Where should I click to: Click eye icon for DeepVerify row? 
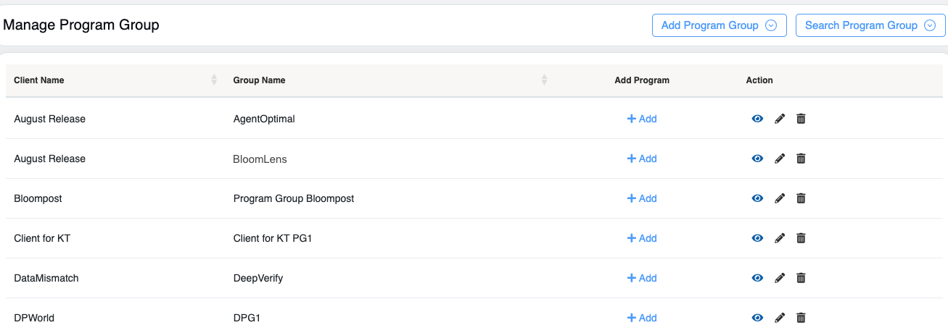[757, 278]
